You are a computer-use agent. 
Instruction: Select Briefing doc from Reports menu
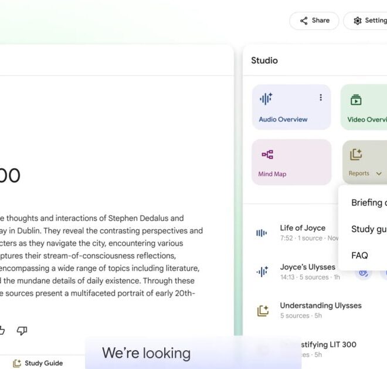coord(369,203)
